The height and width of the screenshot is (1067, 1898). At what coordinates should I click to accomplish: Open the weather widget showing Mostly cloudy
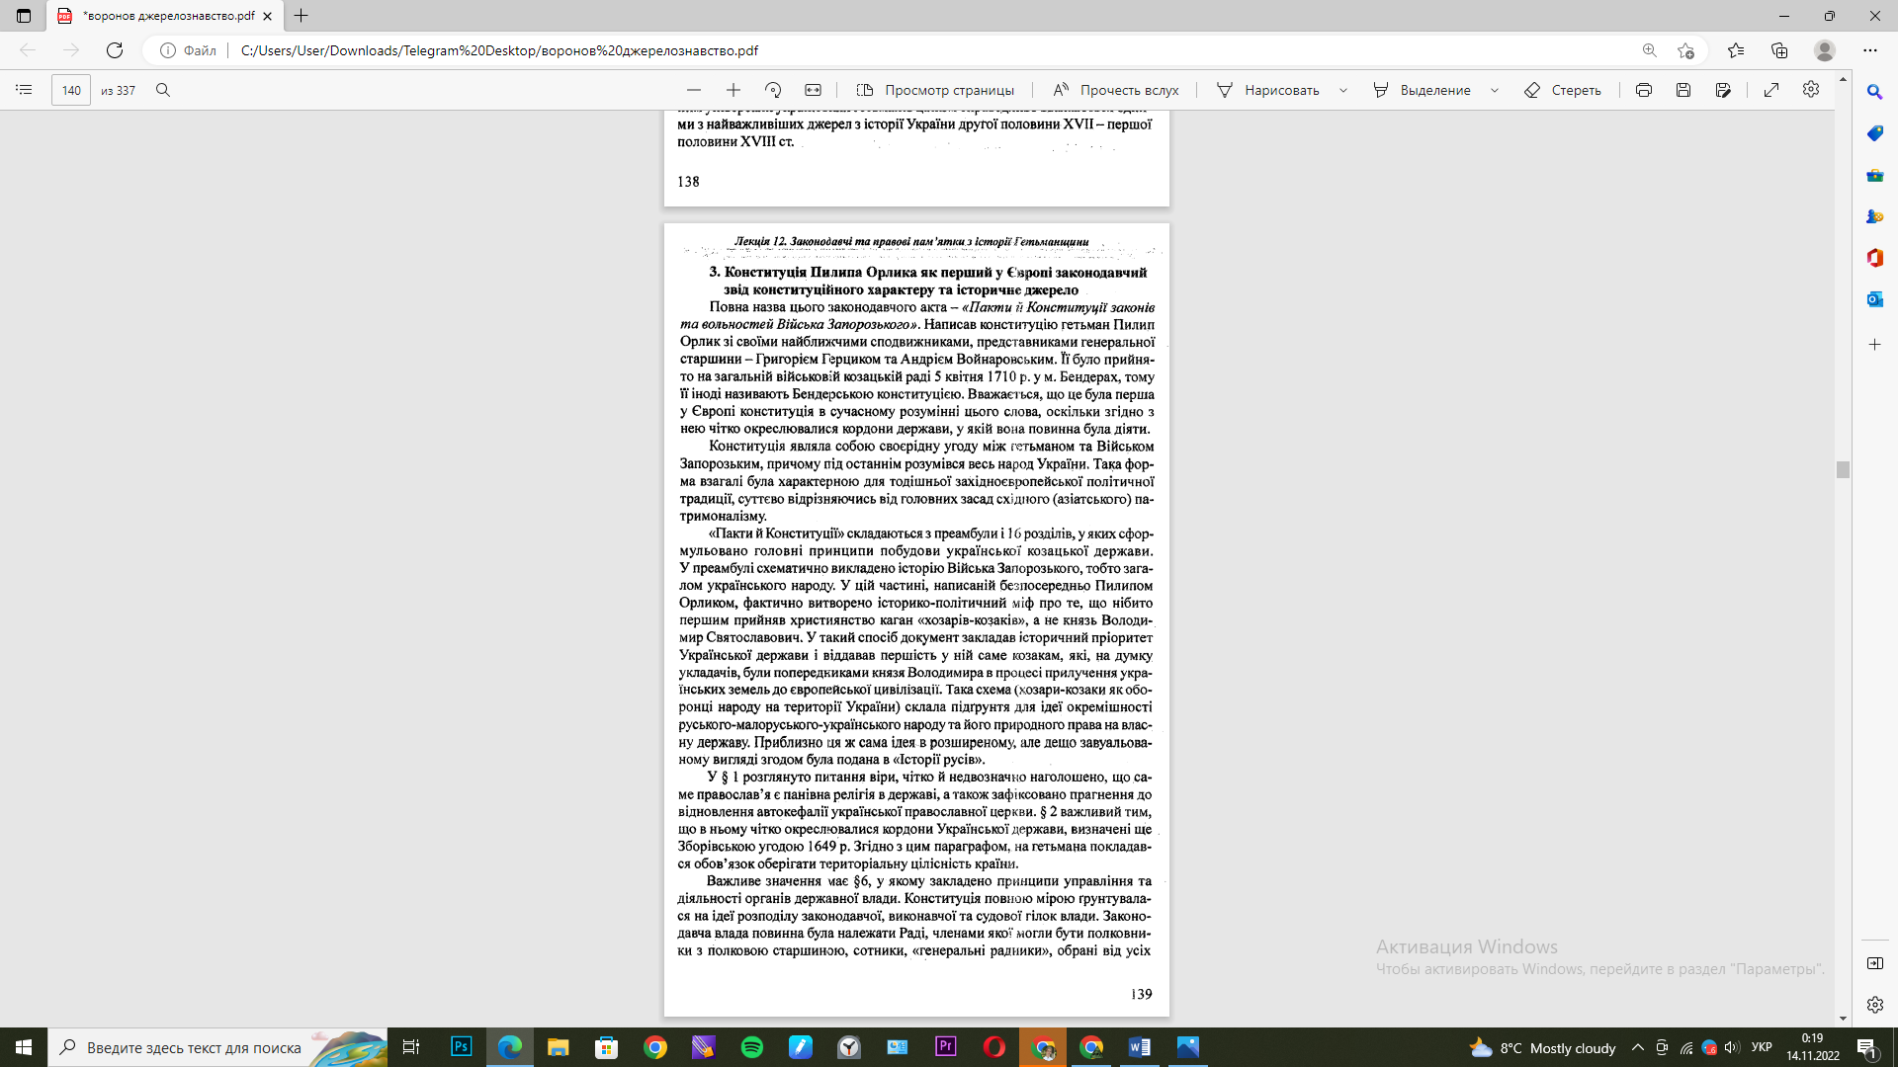[1542, 1047]
